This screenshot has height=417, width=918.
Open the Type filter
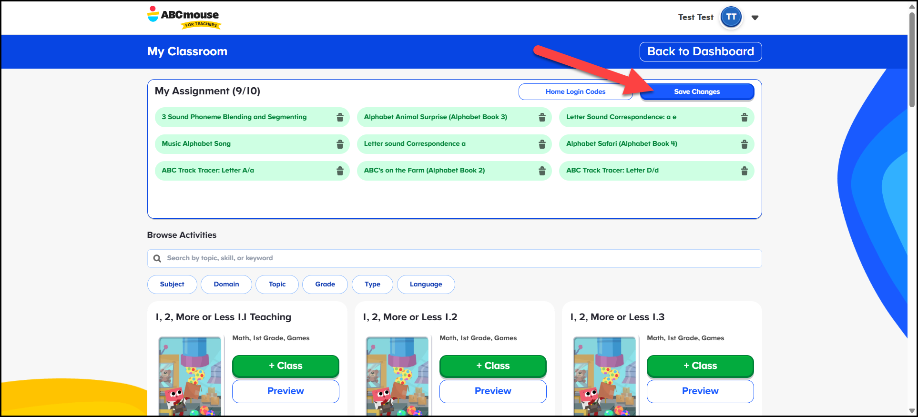(372, 285)
